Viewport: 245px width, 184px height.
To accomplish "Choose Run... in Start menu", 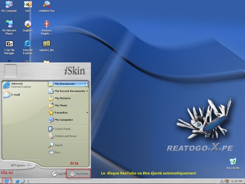I will pos(68,152).
